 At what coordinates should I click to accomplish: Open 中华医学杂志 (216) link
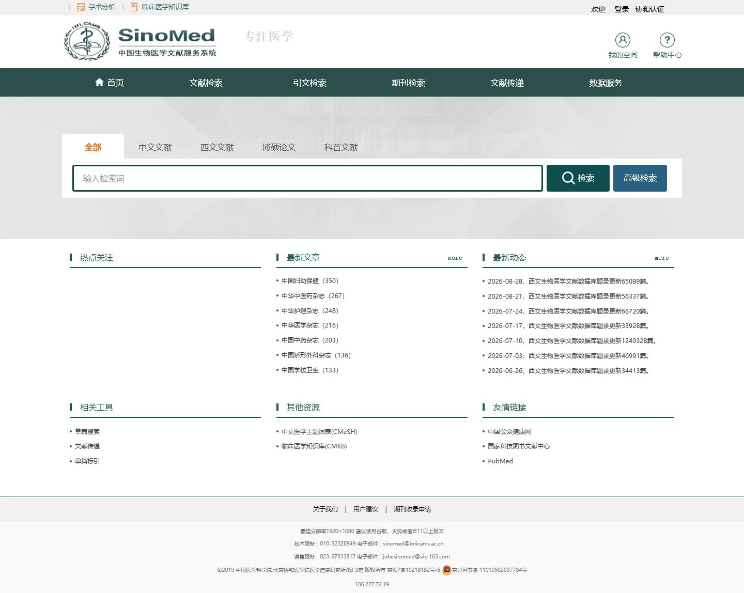click(310, 325)
